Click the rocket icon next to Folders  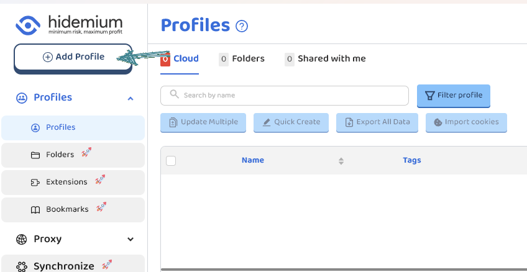[x=86, y=153]
